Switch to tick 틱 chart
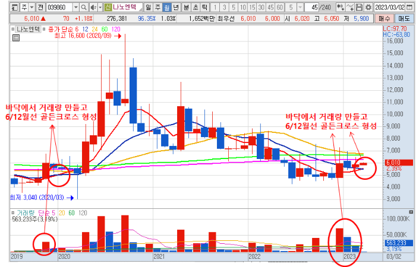The height and width of the screenshot is (267, 416). [x=204, y=7]
